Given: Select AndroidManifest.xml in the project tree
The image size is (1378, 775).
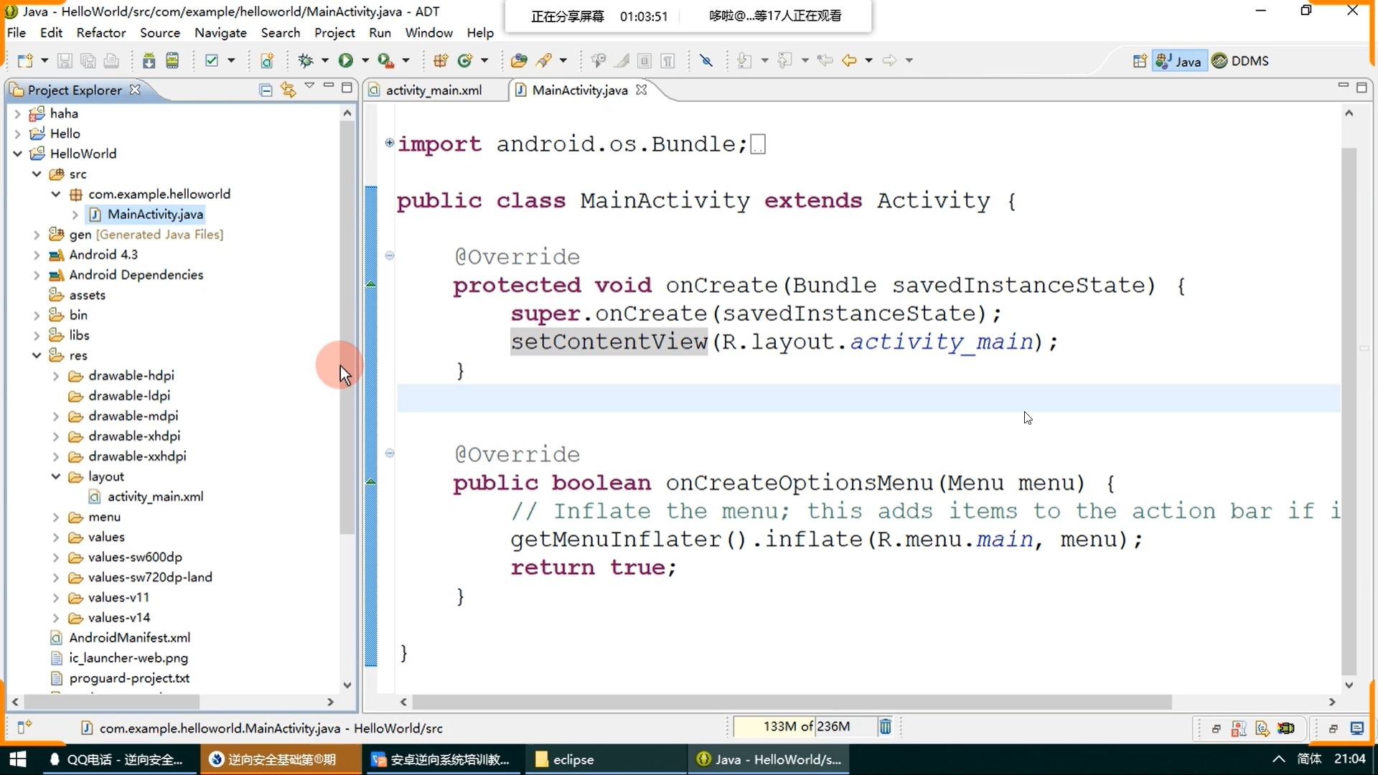Looking at the screenshot, I should 129,637.
